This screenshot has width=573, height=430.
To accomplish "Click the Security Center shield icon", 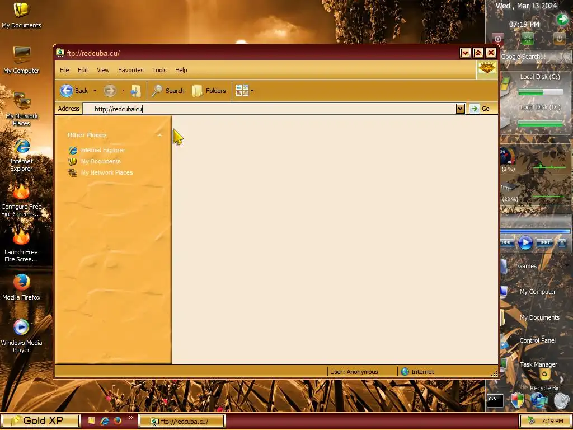I will [x=518, y=400].
